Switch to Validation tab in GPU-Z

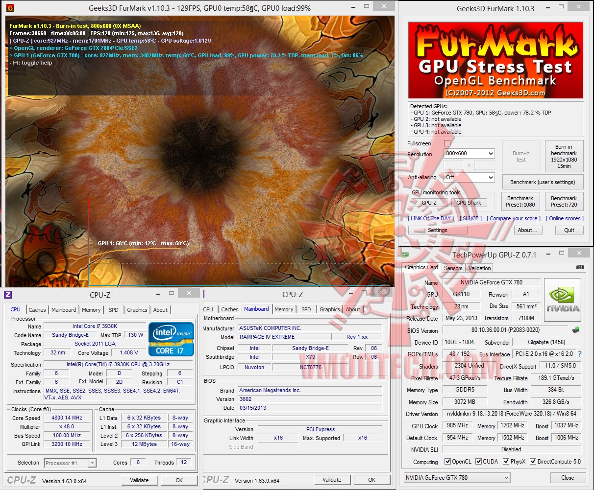479,268
